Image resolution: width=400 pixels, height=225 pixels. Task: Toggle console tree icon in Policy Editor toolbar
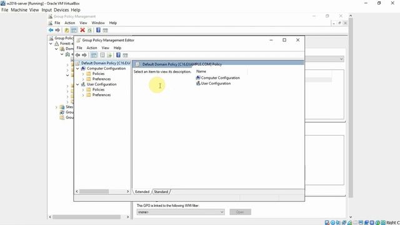click(x=94, y=55)
